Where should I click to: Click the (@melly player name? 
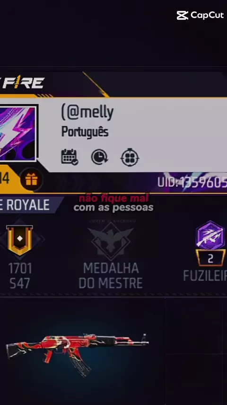[x=87, y=112]
